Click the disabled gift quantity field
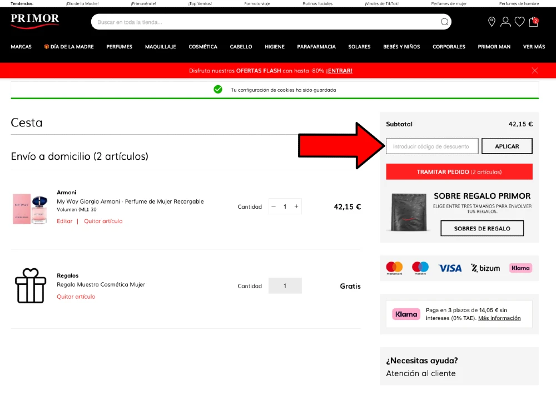The image size is (556, 394). tap(285, 285)
